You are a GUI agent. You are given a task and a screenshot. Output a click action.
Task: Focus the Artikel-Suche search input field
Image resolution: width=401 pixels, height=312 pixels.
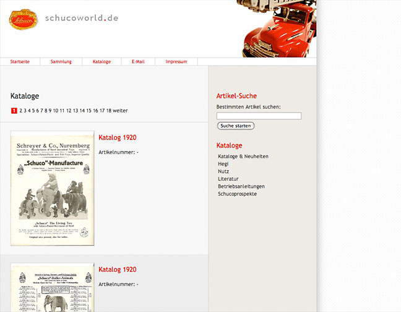click(259, 116)
